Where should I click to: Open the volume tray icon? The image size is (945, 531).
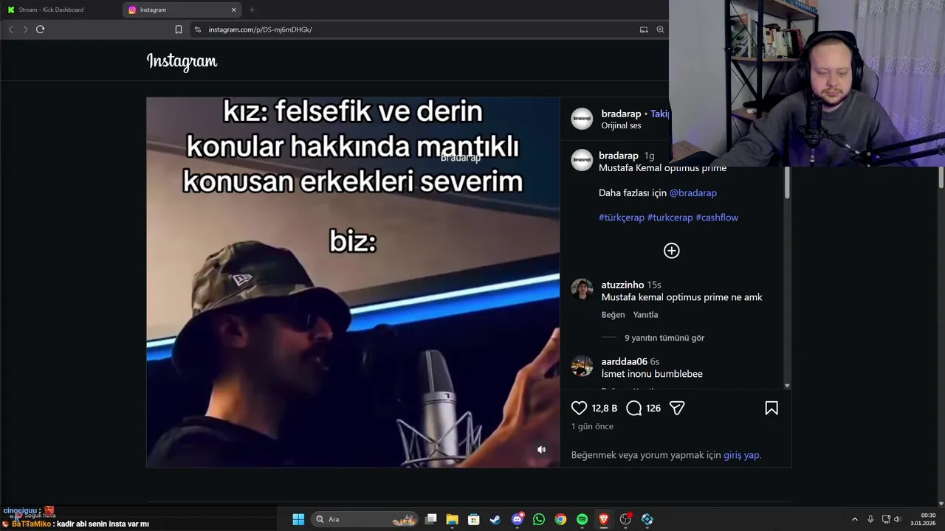pos(898,519)
